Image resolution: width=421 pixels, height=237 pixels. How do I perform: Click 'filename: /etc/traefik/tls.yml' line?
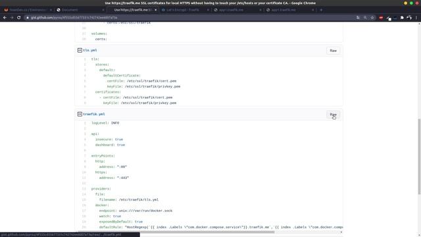[x=129, y=199]
